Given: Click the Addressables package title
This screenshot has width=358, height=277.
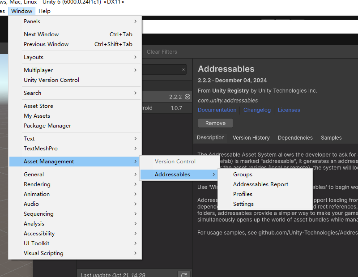Looking at the screenshot, I should click(x=226, y=69).
